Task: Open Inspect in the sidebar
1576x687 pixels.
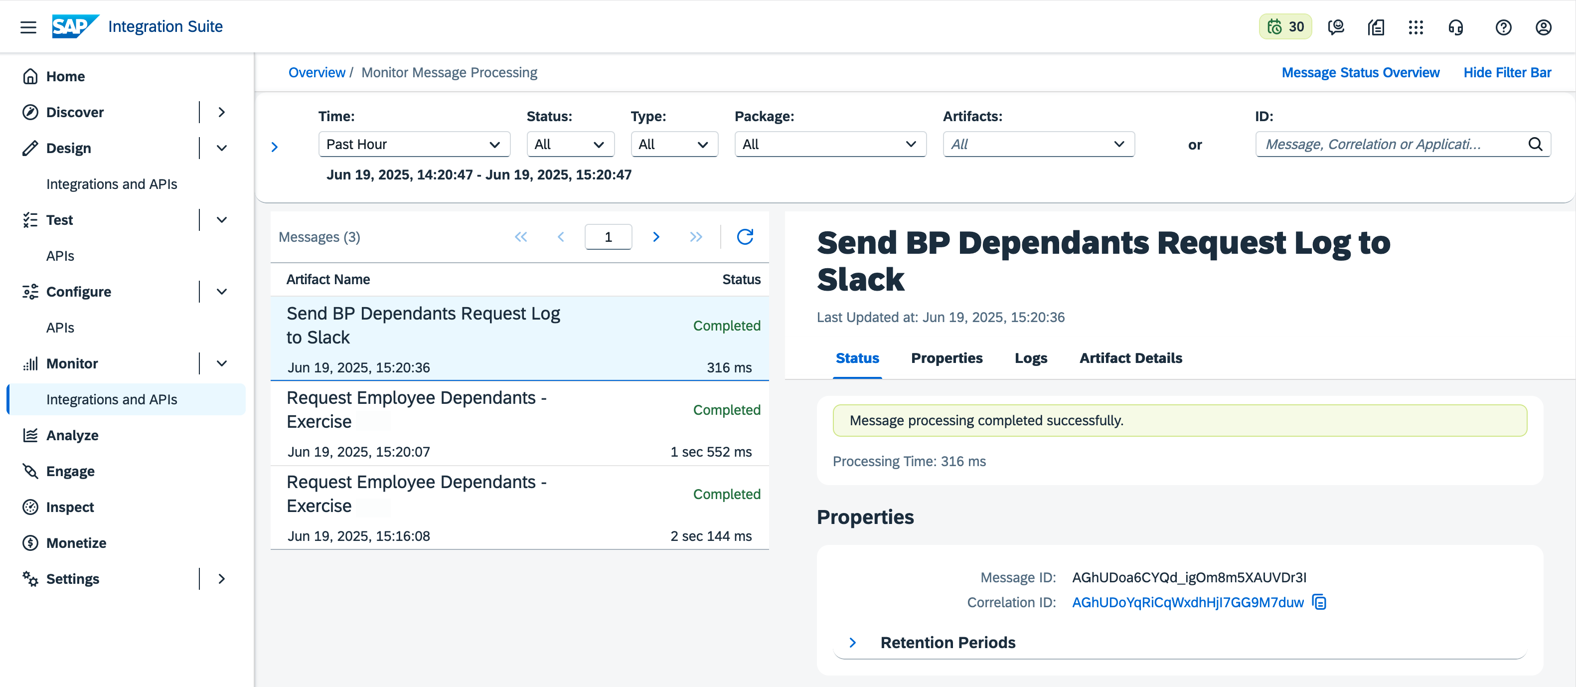Action: [x=70, y=507]
